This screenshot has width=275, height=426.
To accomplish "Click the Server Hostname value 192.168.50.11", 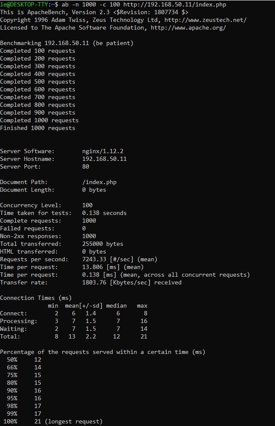I will click(105, 159).
